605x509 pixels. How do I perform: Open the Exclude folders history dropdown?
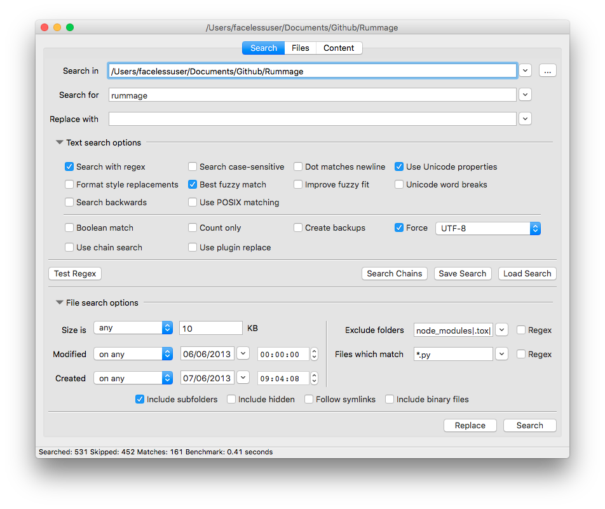[x=501, y=330]
